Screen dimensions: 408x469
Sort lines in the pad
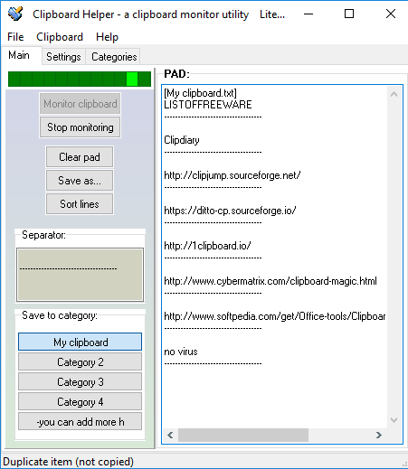point(80,204)
